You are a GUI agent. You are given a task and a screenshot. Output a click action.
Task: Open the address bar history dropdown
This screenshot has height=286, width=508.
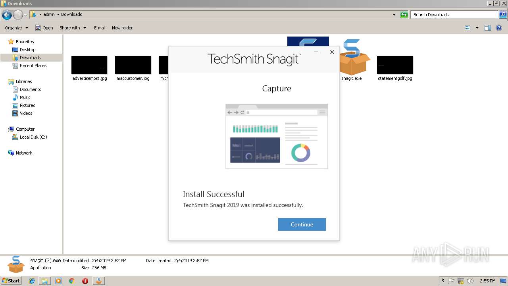tap(394, 15)
